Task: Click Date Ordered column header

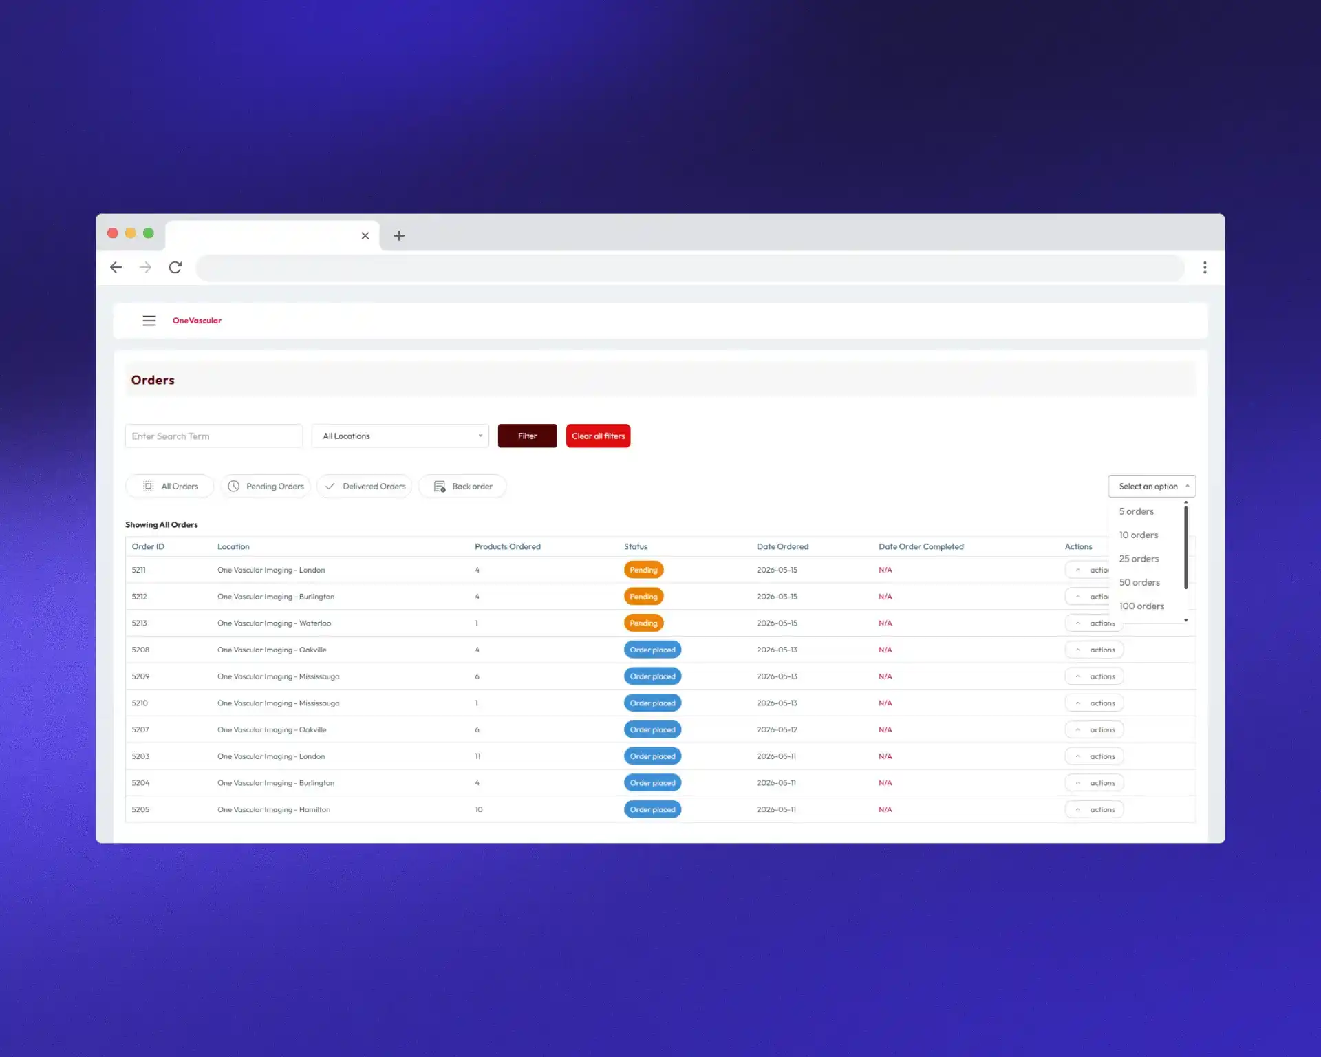Action: 783,547
